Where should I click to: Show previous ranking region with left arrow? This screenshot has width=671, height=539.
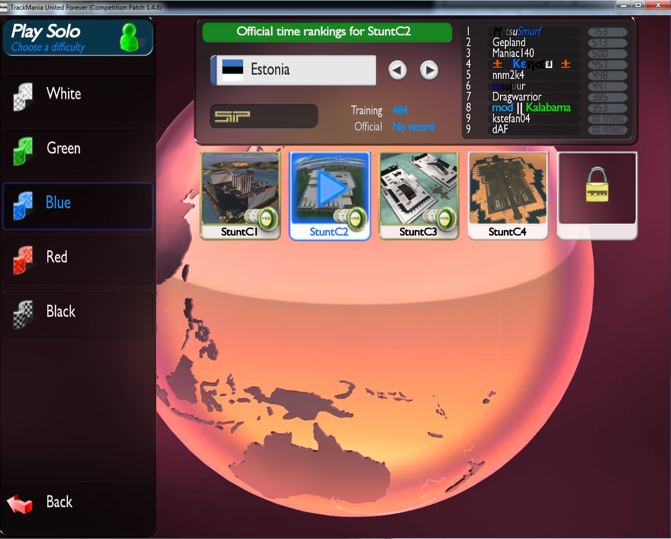point(397,70)
